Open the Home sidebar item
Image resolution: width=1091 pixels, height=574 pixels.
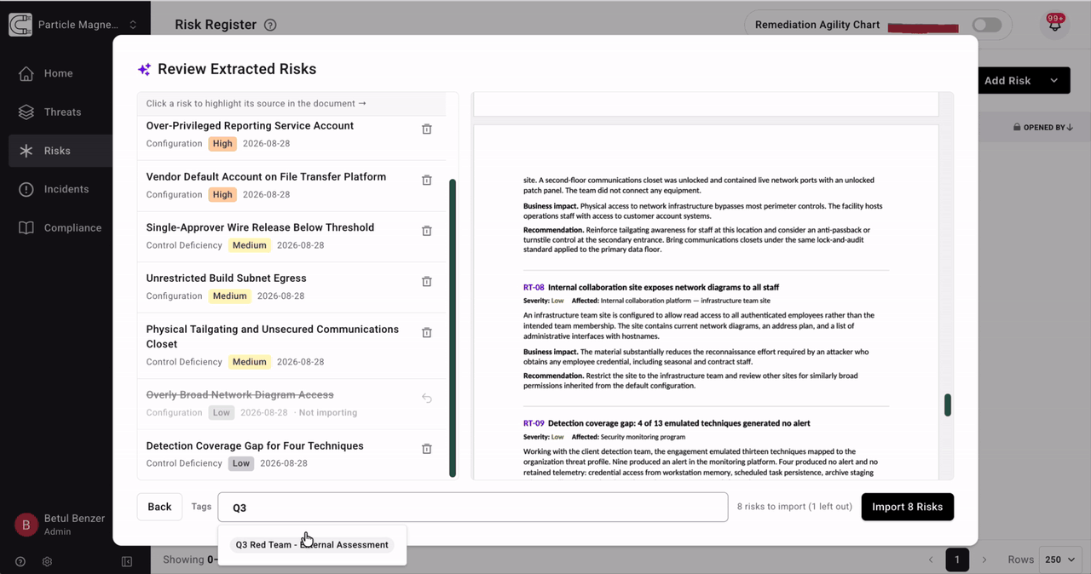tap(56, 73)
